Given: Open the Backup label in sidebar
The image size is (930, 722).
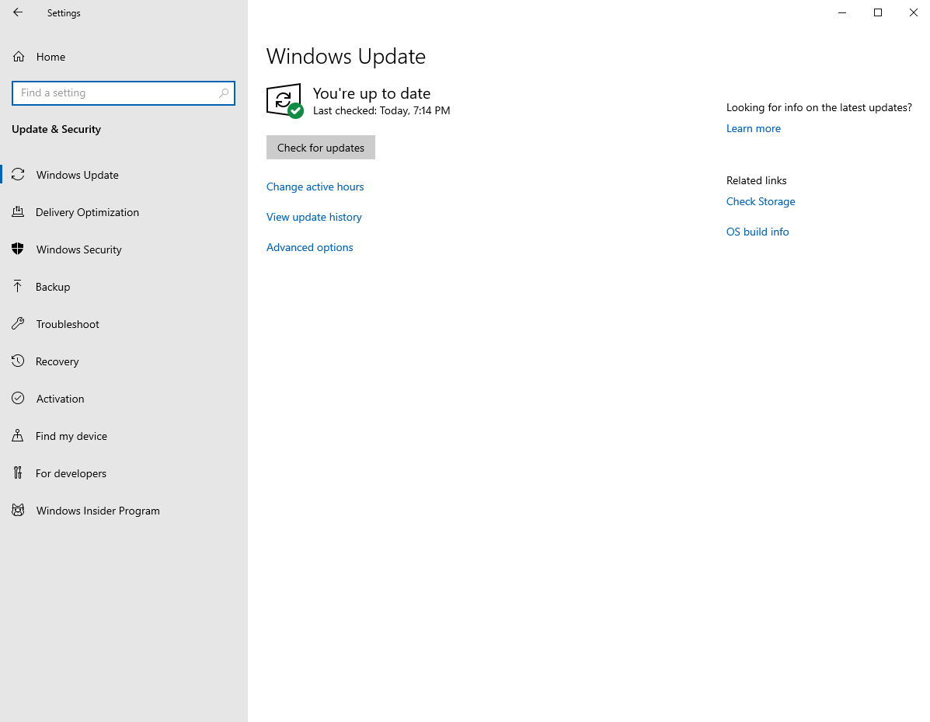Looking at the screenshot, I should pyautogui.click(x=53, y=287).
